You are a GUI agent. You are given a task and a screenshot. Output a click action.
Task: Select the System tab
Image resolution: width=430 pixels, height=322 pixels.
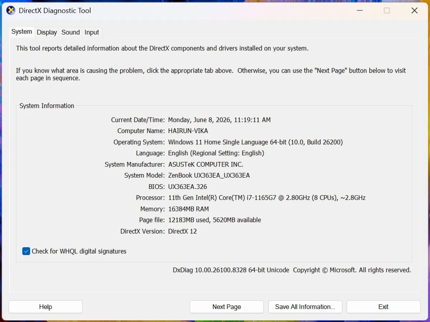[21, 32]
